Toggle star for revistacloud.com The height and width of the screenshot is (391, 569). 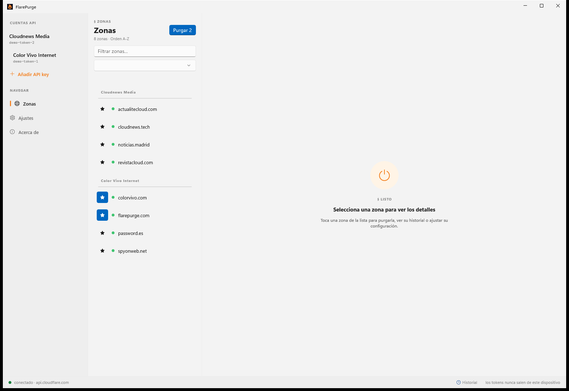tap(102, 162)
